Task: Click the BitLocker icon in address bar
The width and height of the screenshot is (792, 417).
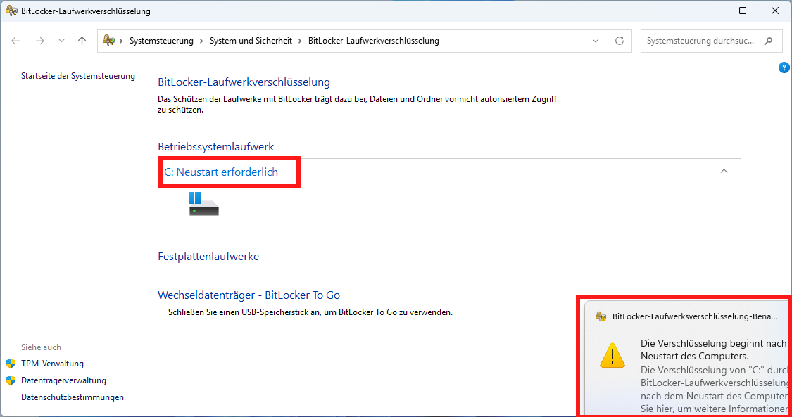Action: [108, 40]
